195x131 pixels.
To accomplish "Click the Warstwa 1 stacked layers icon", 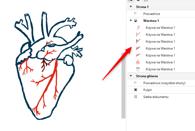I will [x=136, y=21].
